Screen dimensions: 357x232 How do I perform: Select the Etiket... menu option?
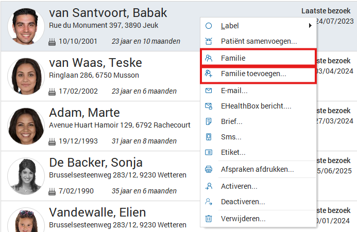pos(233,153)
